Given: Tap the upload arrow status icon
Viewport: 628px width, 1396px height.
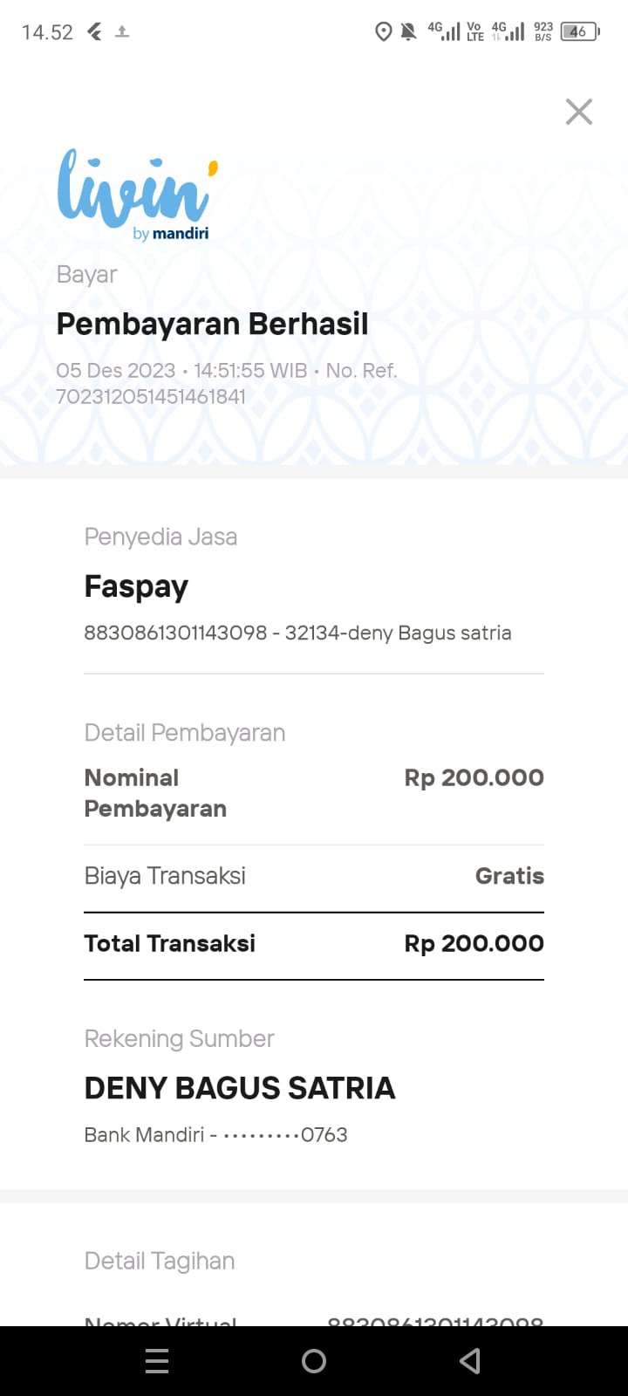Looking at the screenshot, I should coord(122,32).
